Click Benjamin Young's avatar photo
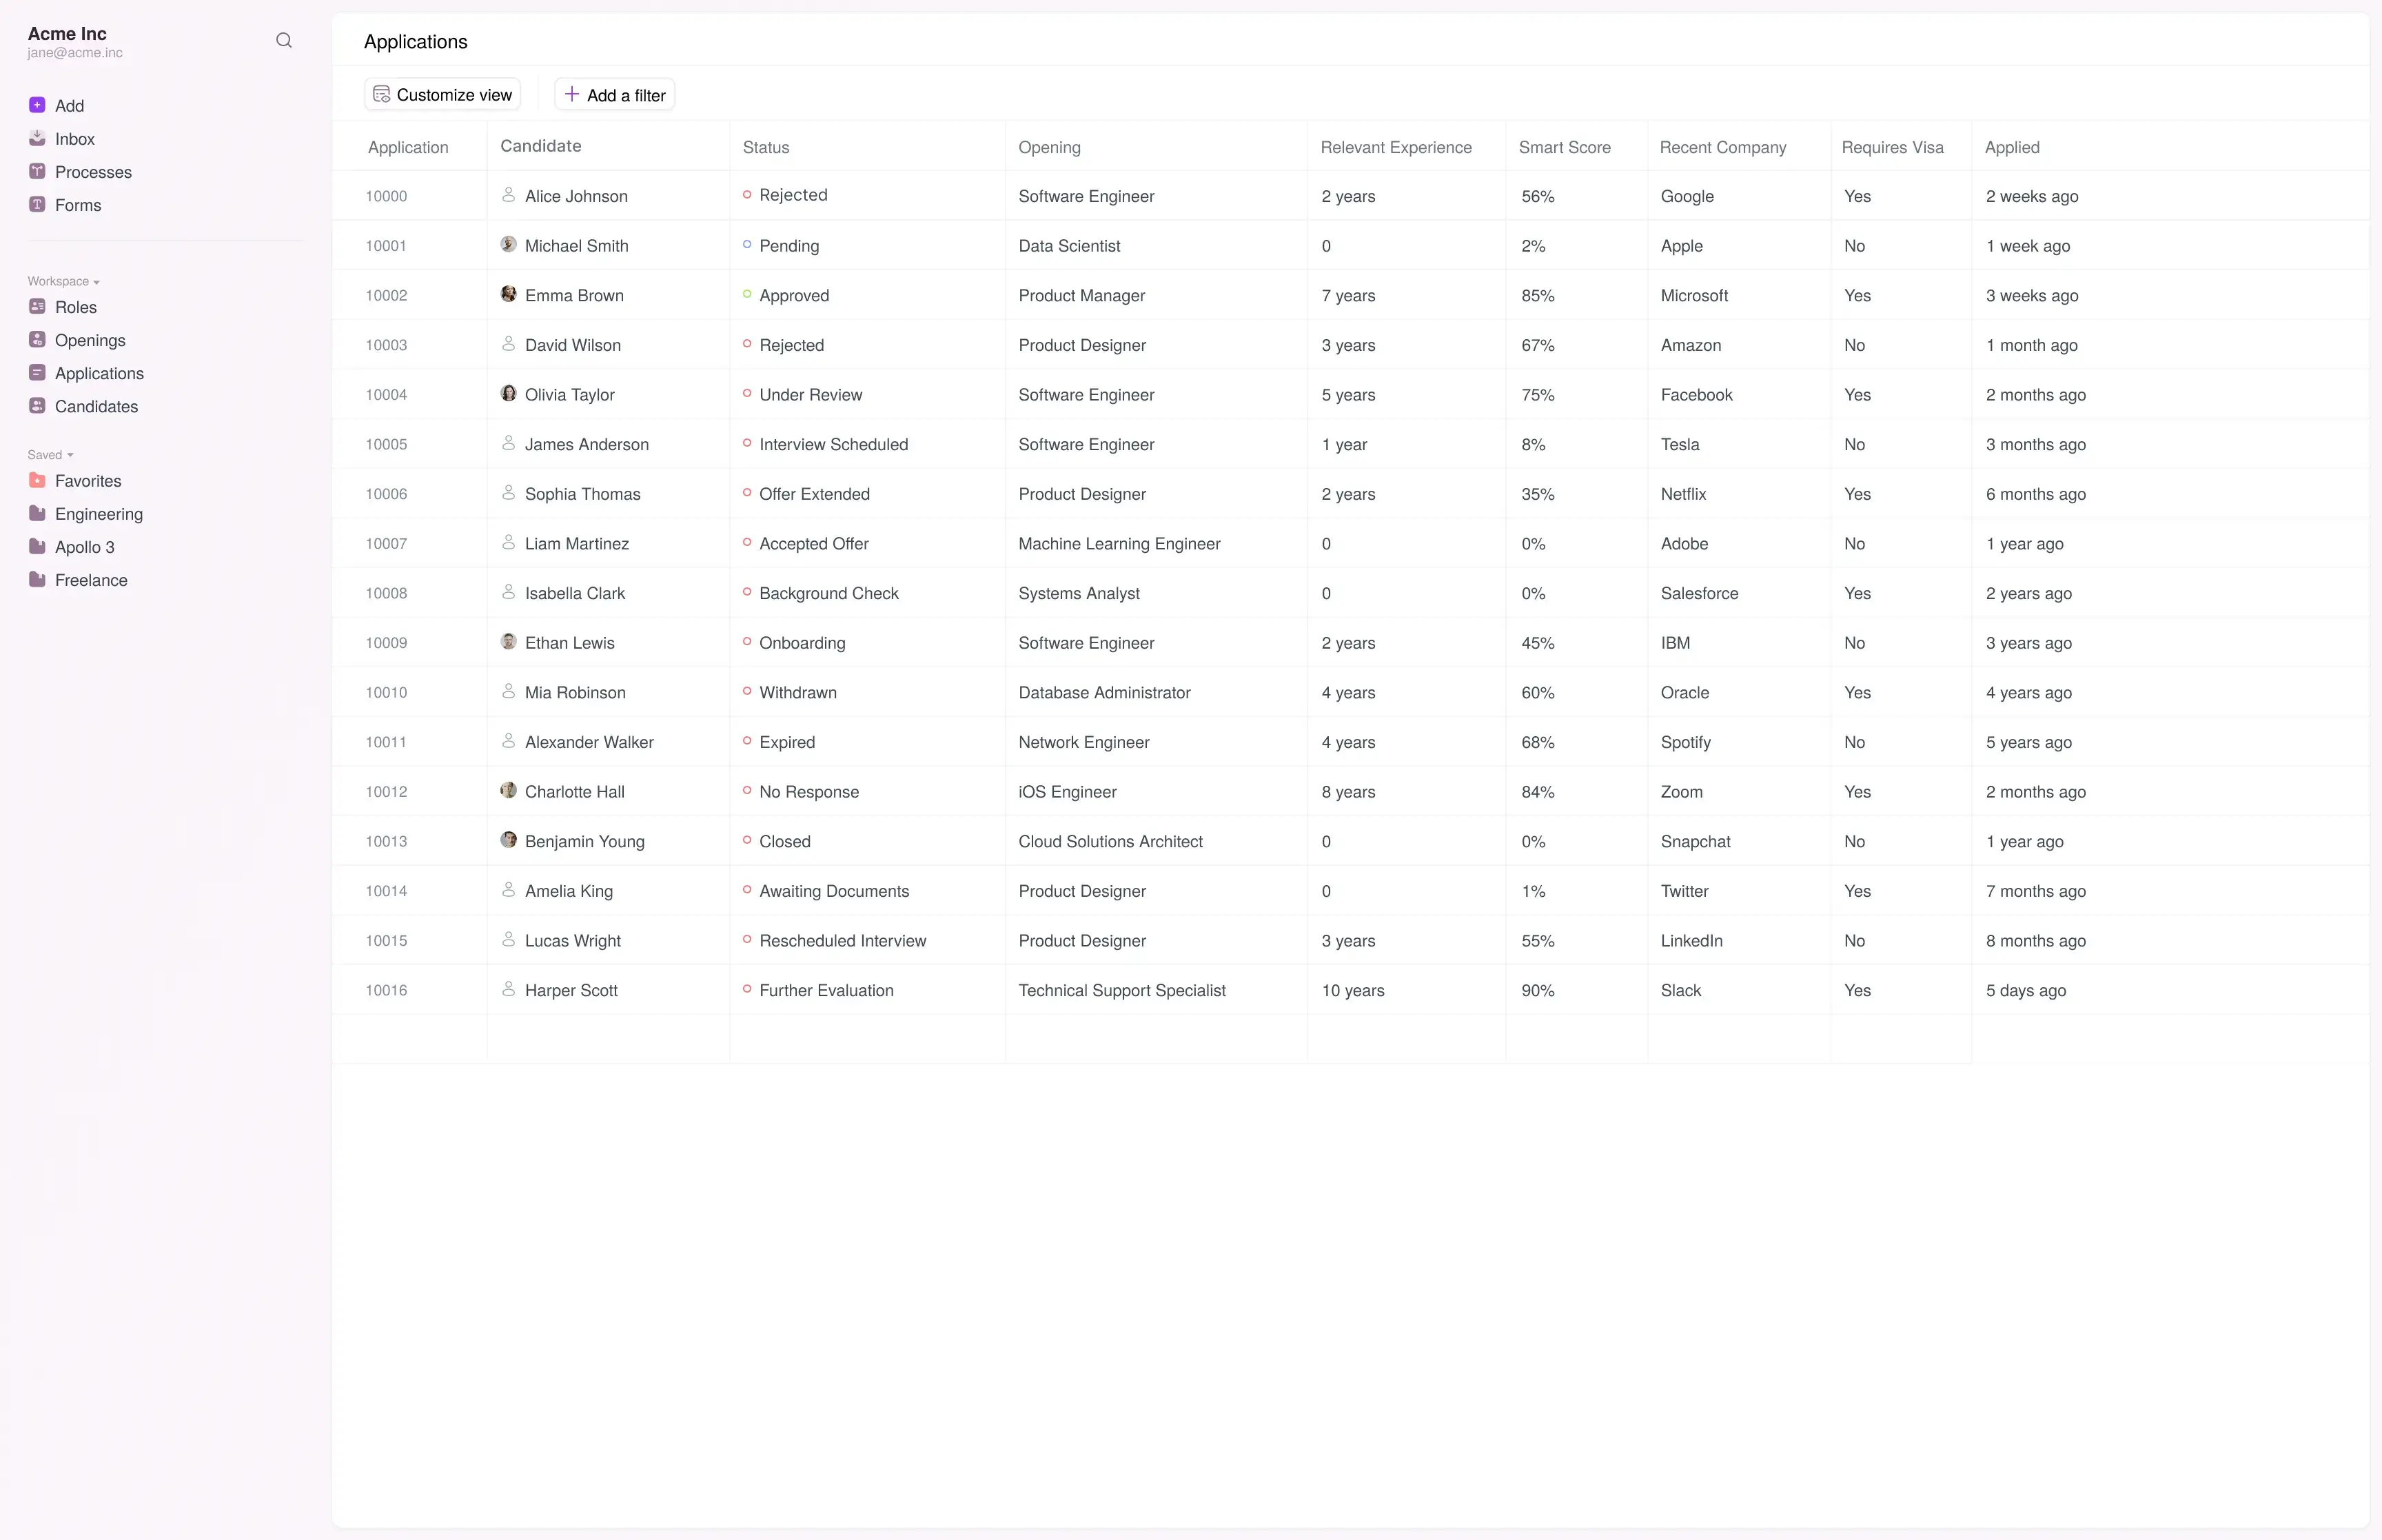2382x1540 pixels. tap(509, 840)
